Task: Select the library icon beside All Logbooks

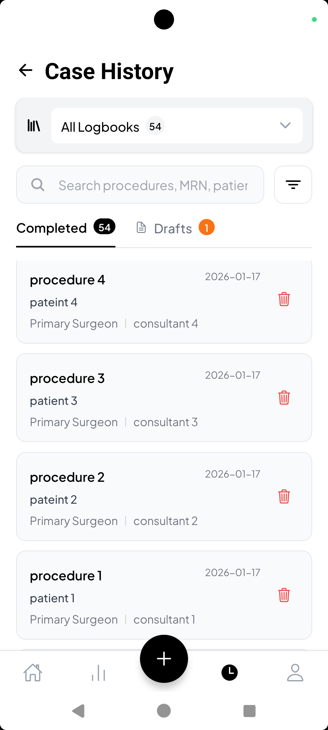Action: tap(33, 125)
